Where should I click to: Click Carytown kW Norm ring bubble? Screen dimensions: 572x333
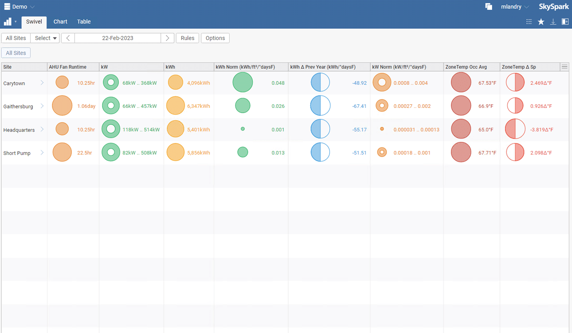point(382,83)
